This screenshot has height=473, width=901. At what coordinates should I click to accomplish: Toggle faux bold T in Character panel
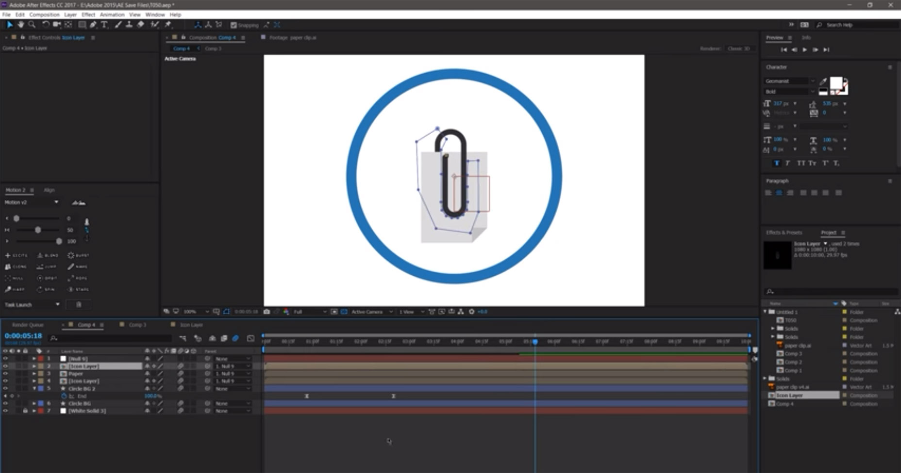(777, 163)
